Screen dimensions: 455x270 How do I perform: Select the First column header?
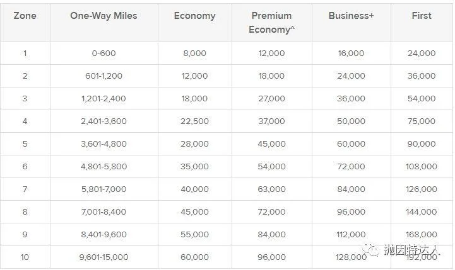coord(422,16)
